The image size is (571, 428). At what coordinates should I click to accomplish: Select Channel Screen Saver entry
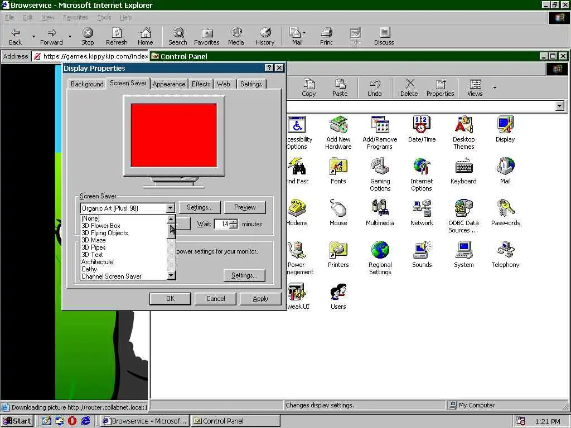(123, 276)
